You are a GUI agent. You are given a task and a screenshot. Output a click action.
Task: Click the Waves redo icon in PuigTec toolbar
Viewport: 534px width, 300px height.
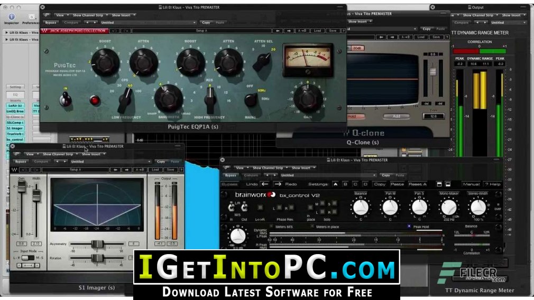pos(126,31)
